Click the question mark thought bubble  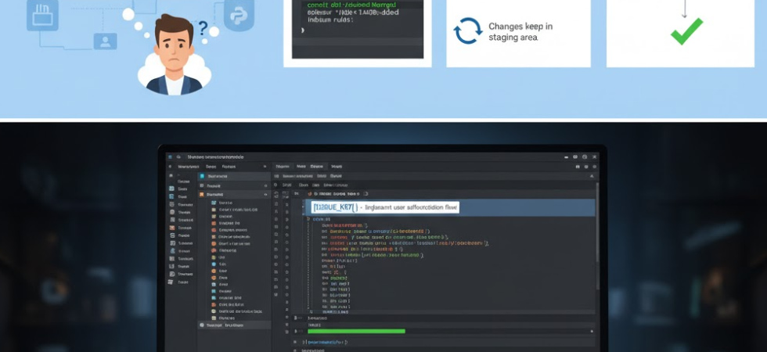pos(204,30)
